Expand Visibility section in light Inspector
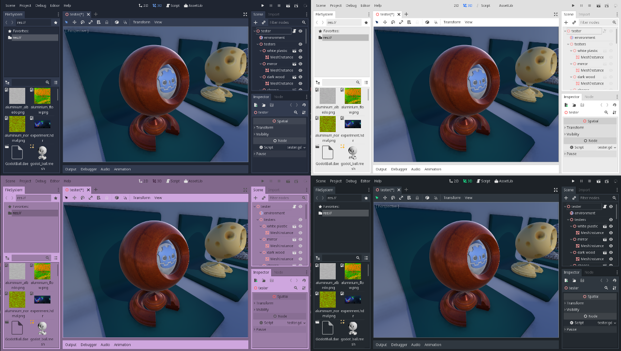This screenshot has height=351, width=621. (x=590, y=134)
